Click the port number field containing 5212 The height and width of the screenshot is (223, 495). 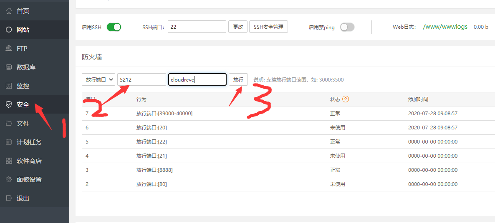[141, 79]
